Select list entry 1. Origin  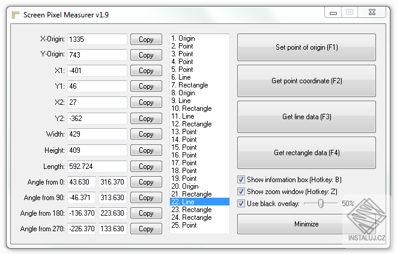coord(199,38)
